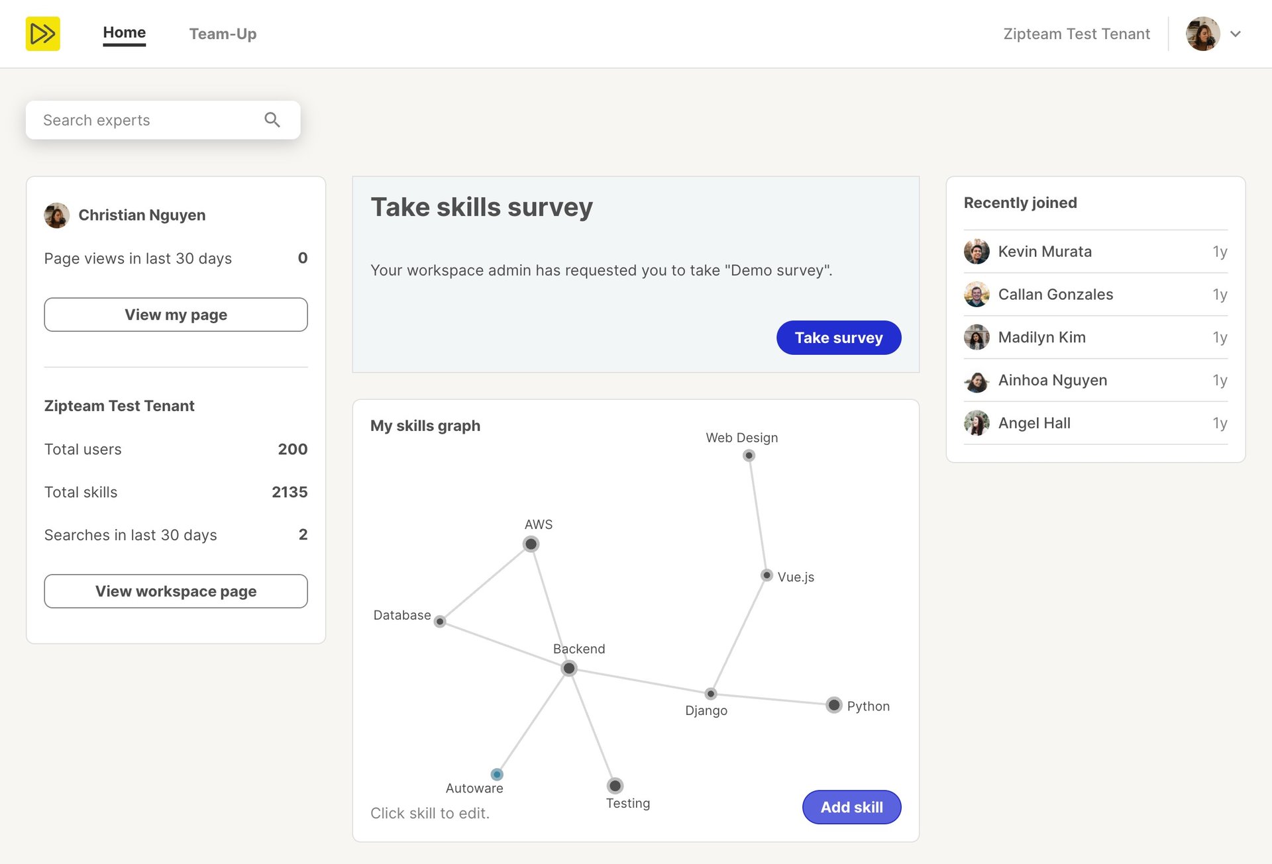This screenshot has height=864, width=1272.
Task: Click Ainhoa Nguyen's avatar picture
Action: point(977,381)
